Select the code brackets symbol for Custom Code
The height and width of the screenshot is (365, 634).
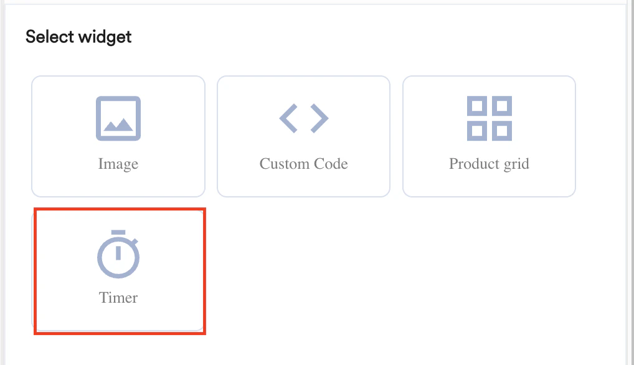pyautogui.click(x=303, y=118)
